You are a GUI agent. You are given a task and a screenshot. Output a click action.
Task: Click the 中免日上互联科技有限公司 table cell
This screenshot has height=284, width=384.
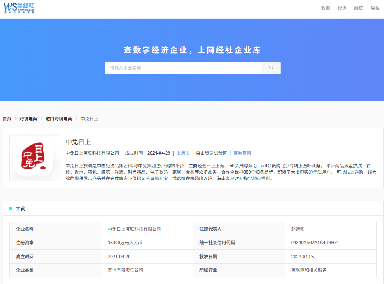[x=146, y=229]
